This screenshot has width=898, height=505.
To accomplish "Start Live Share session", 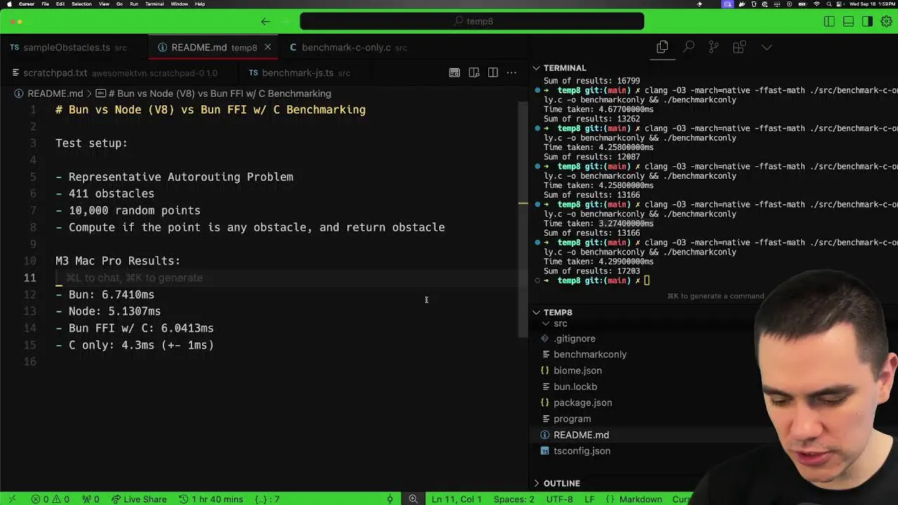I will pos(139,499).
